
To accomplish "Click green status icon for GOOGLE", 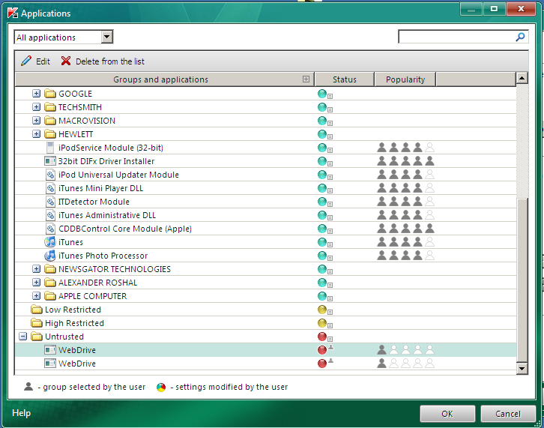I will [x=322, y=94].
